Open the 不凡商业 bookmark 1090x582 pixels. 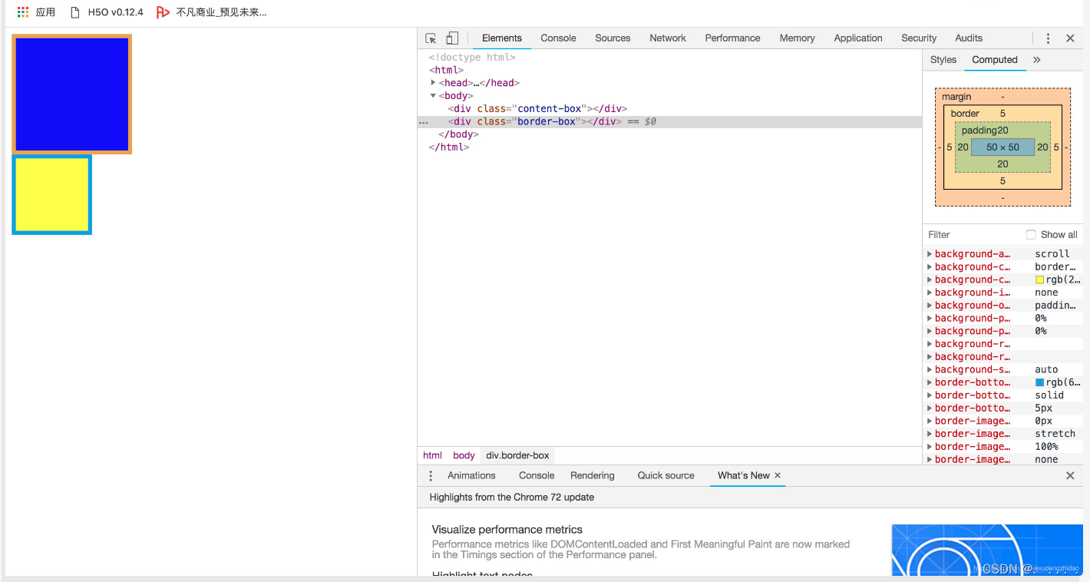coord(212,12)
